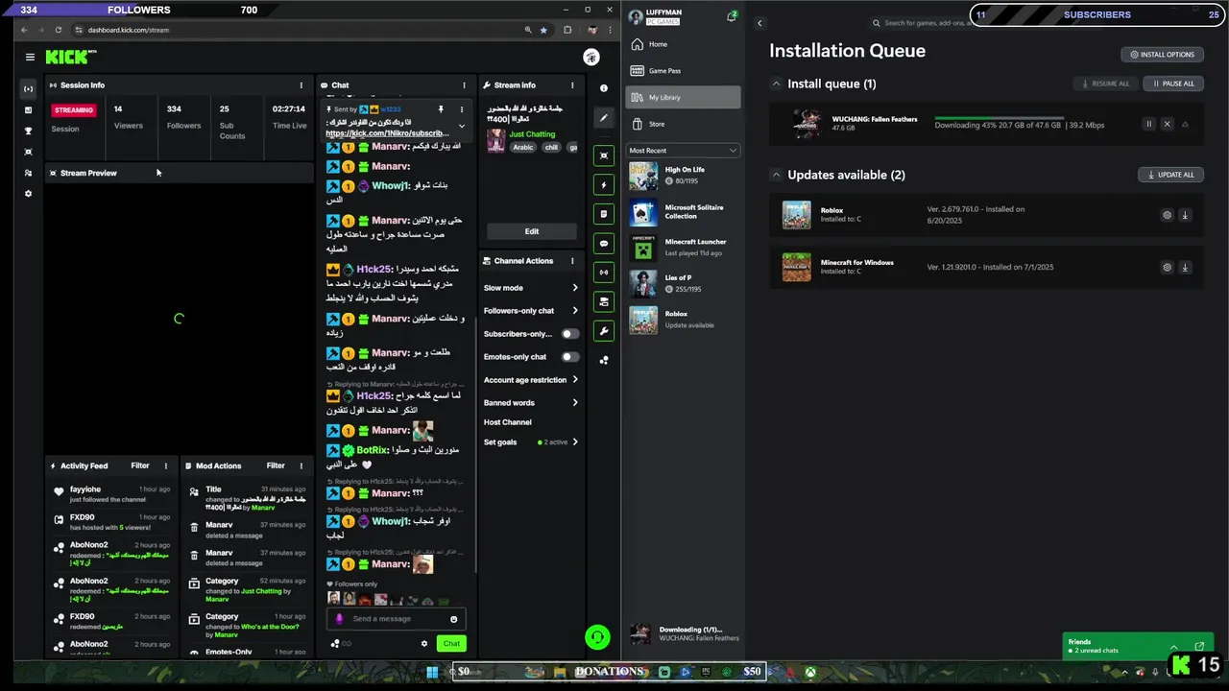Expand Followers-only chat options
Image resolution: width=1229 pixels, height=691 pixels.
[575, 311]
